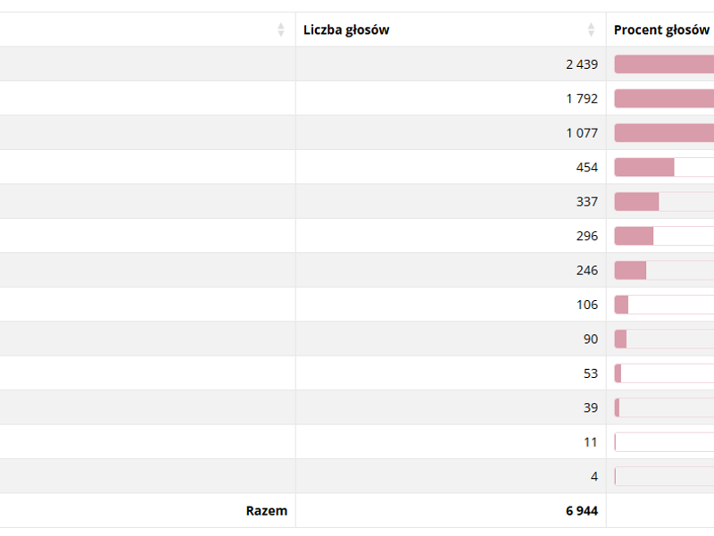
Task: Click the percent bar for 337 votes
Action: coord(664,202)
